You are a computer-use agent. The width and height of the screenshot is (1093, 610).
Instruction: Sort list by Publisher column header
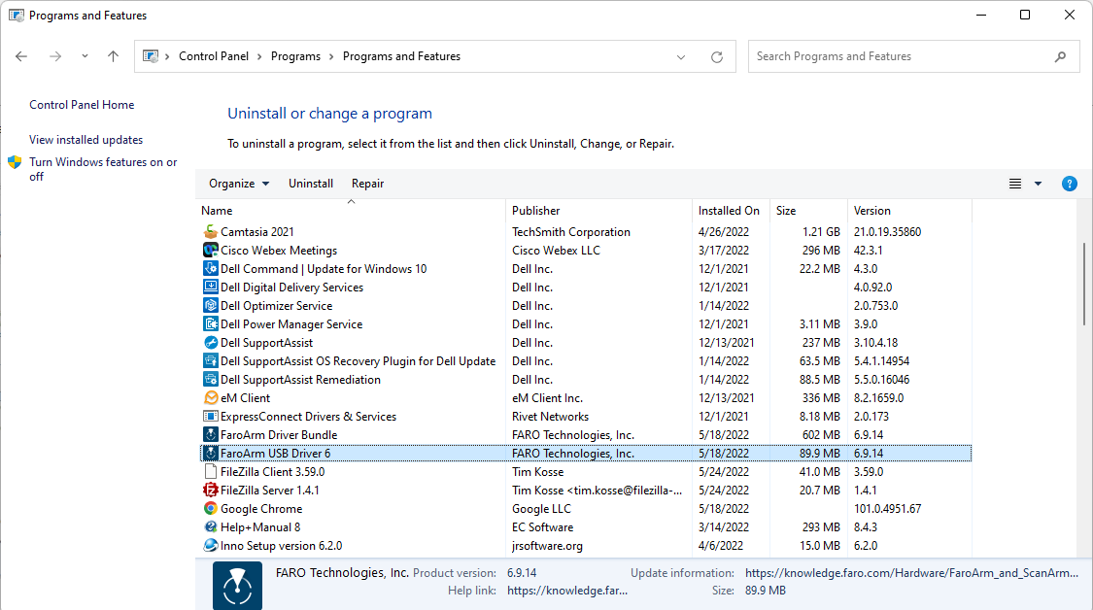tap(536, 211)
